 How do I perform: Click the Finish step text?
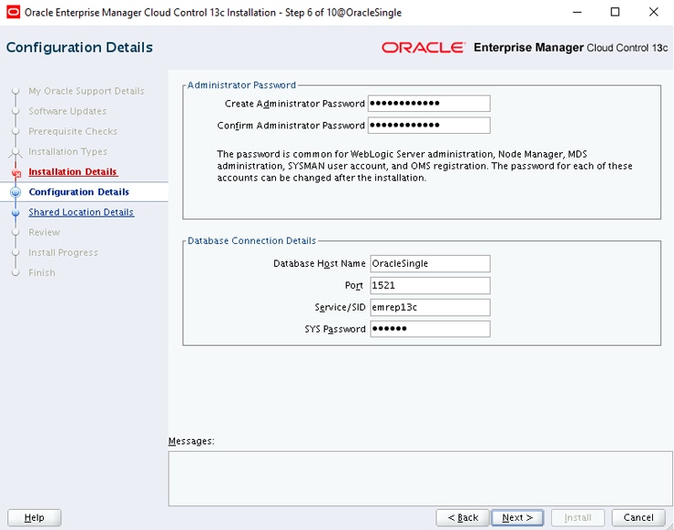click(42, 272)
